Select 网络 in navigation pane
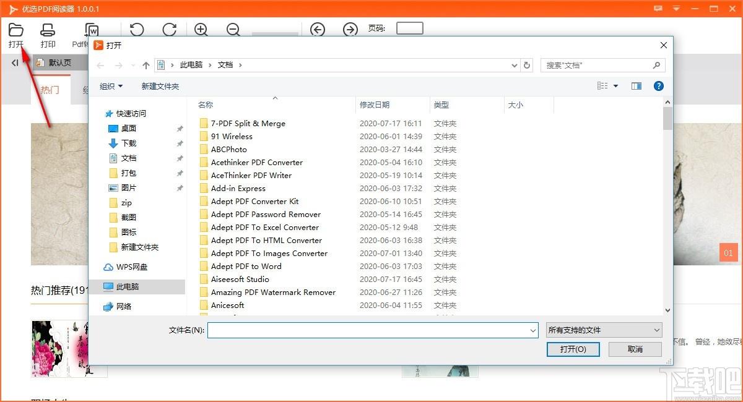 pyautogui.click(x=118, y=307)
